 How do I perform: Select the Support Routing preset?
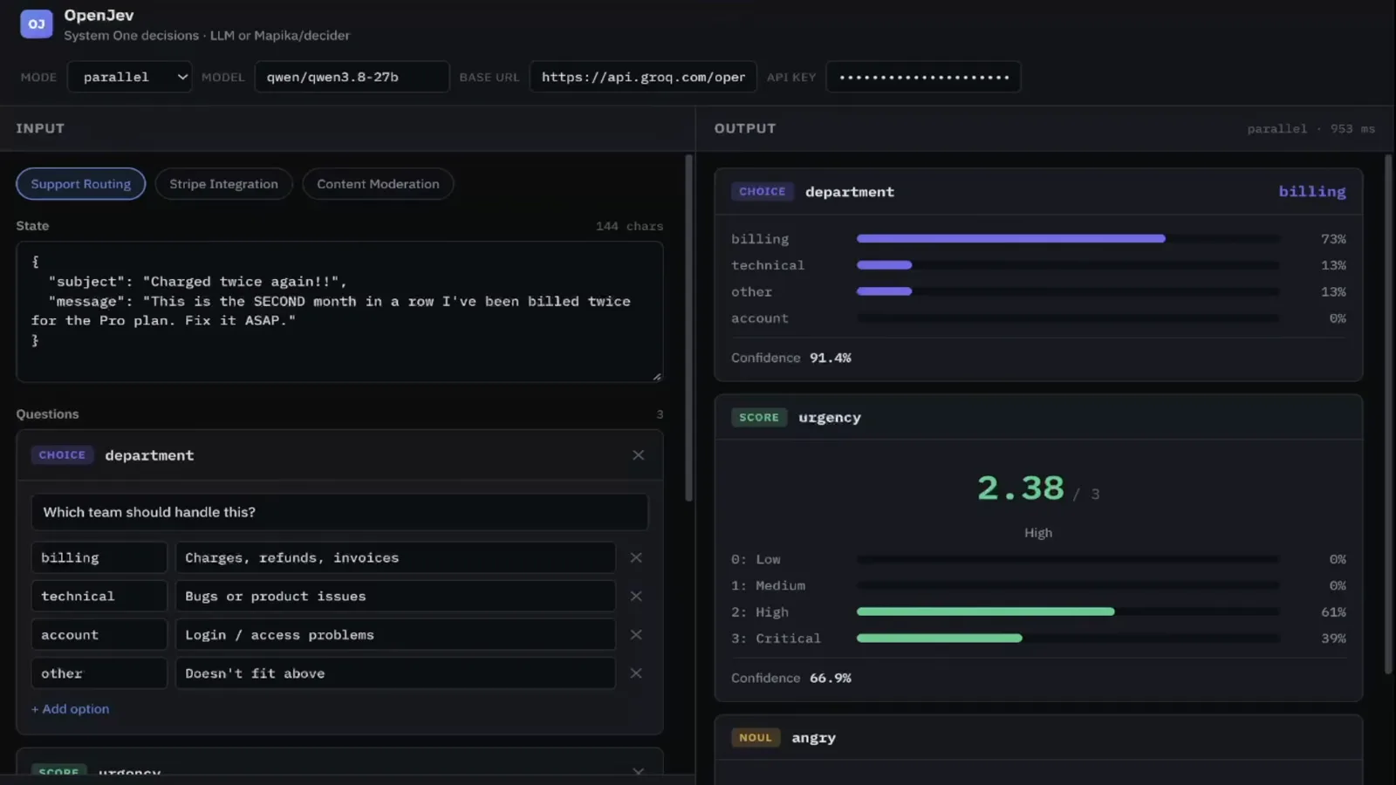coord(80,184)
